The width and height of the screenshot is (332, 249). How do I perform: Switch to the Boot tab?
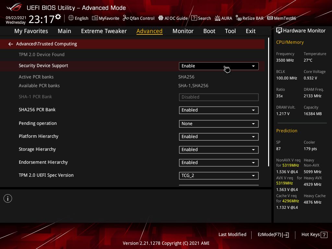point(209,31)
